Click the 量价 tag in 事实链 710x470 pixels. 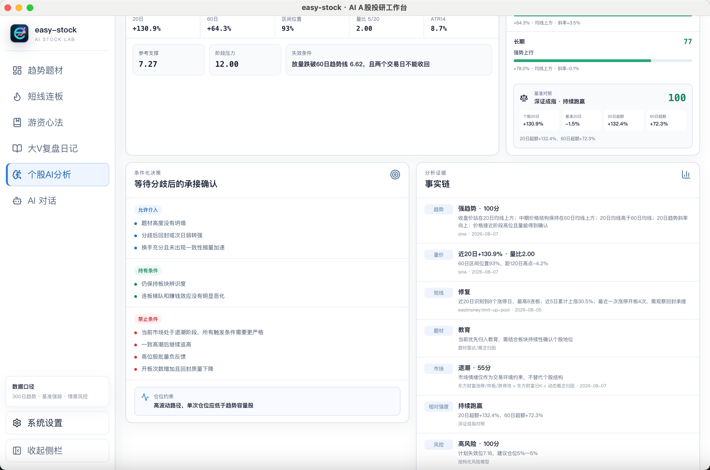(x=438, y=255)
